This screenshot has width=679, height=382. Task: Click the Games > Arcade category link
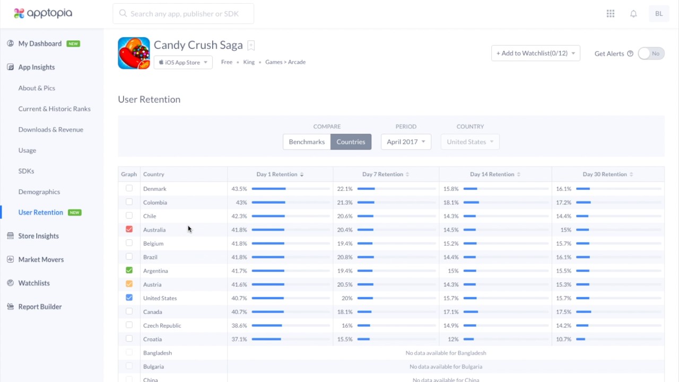(285, 62)
